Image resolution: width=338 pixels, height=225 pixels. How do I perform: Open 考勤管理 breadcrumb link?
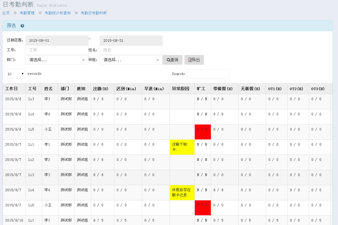pyautogui.click(x=27, y=13)
